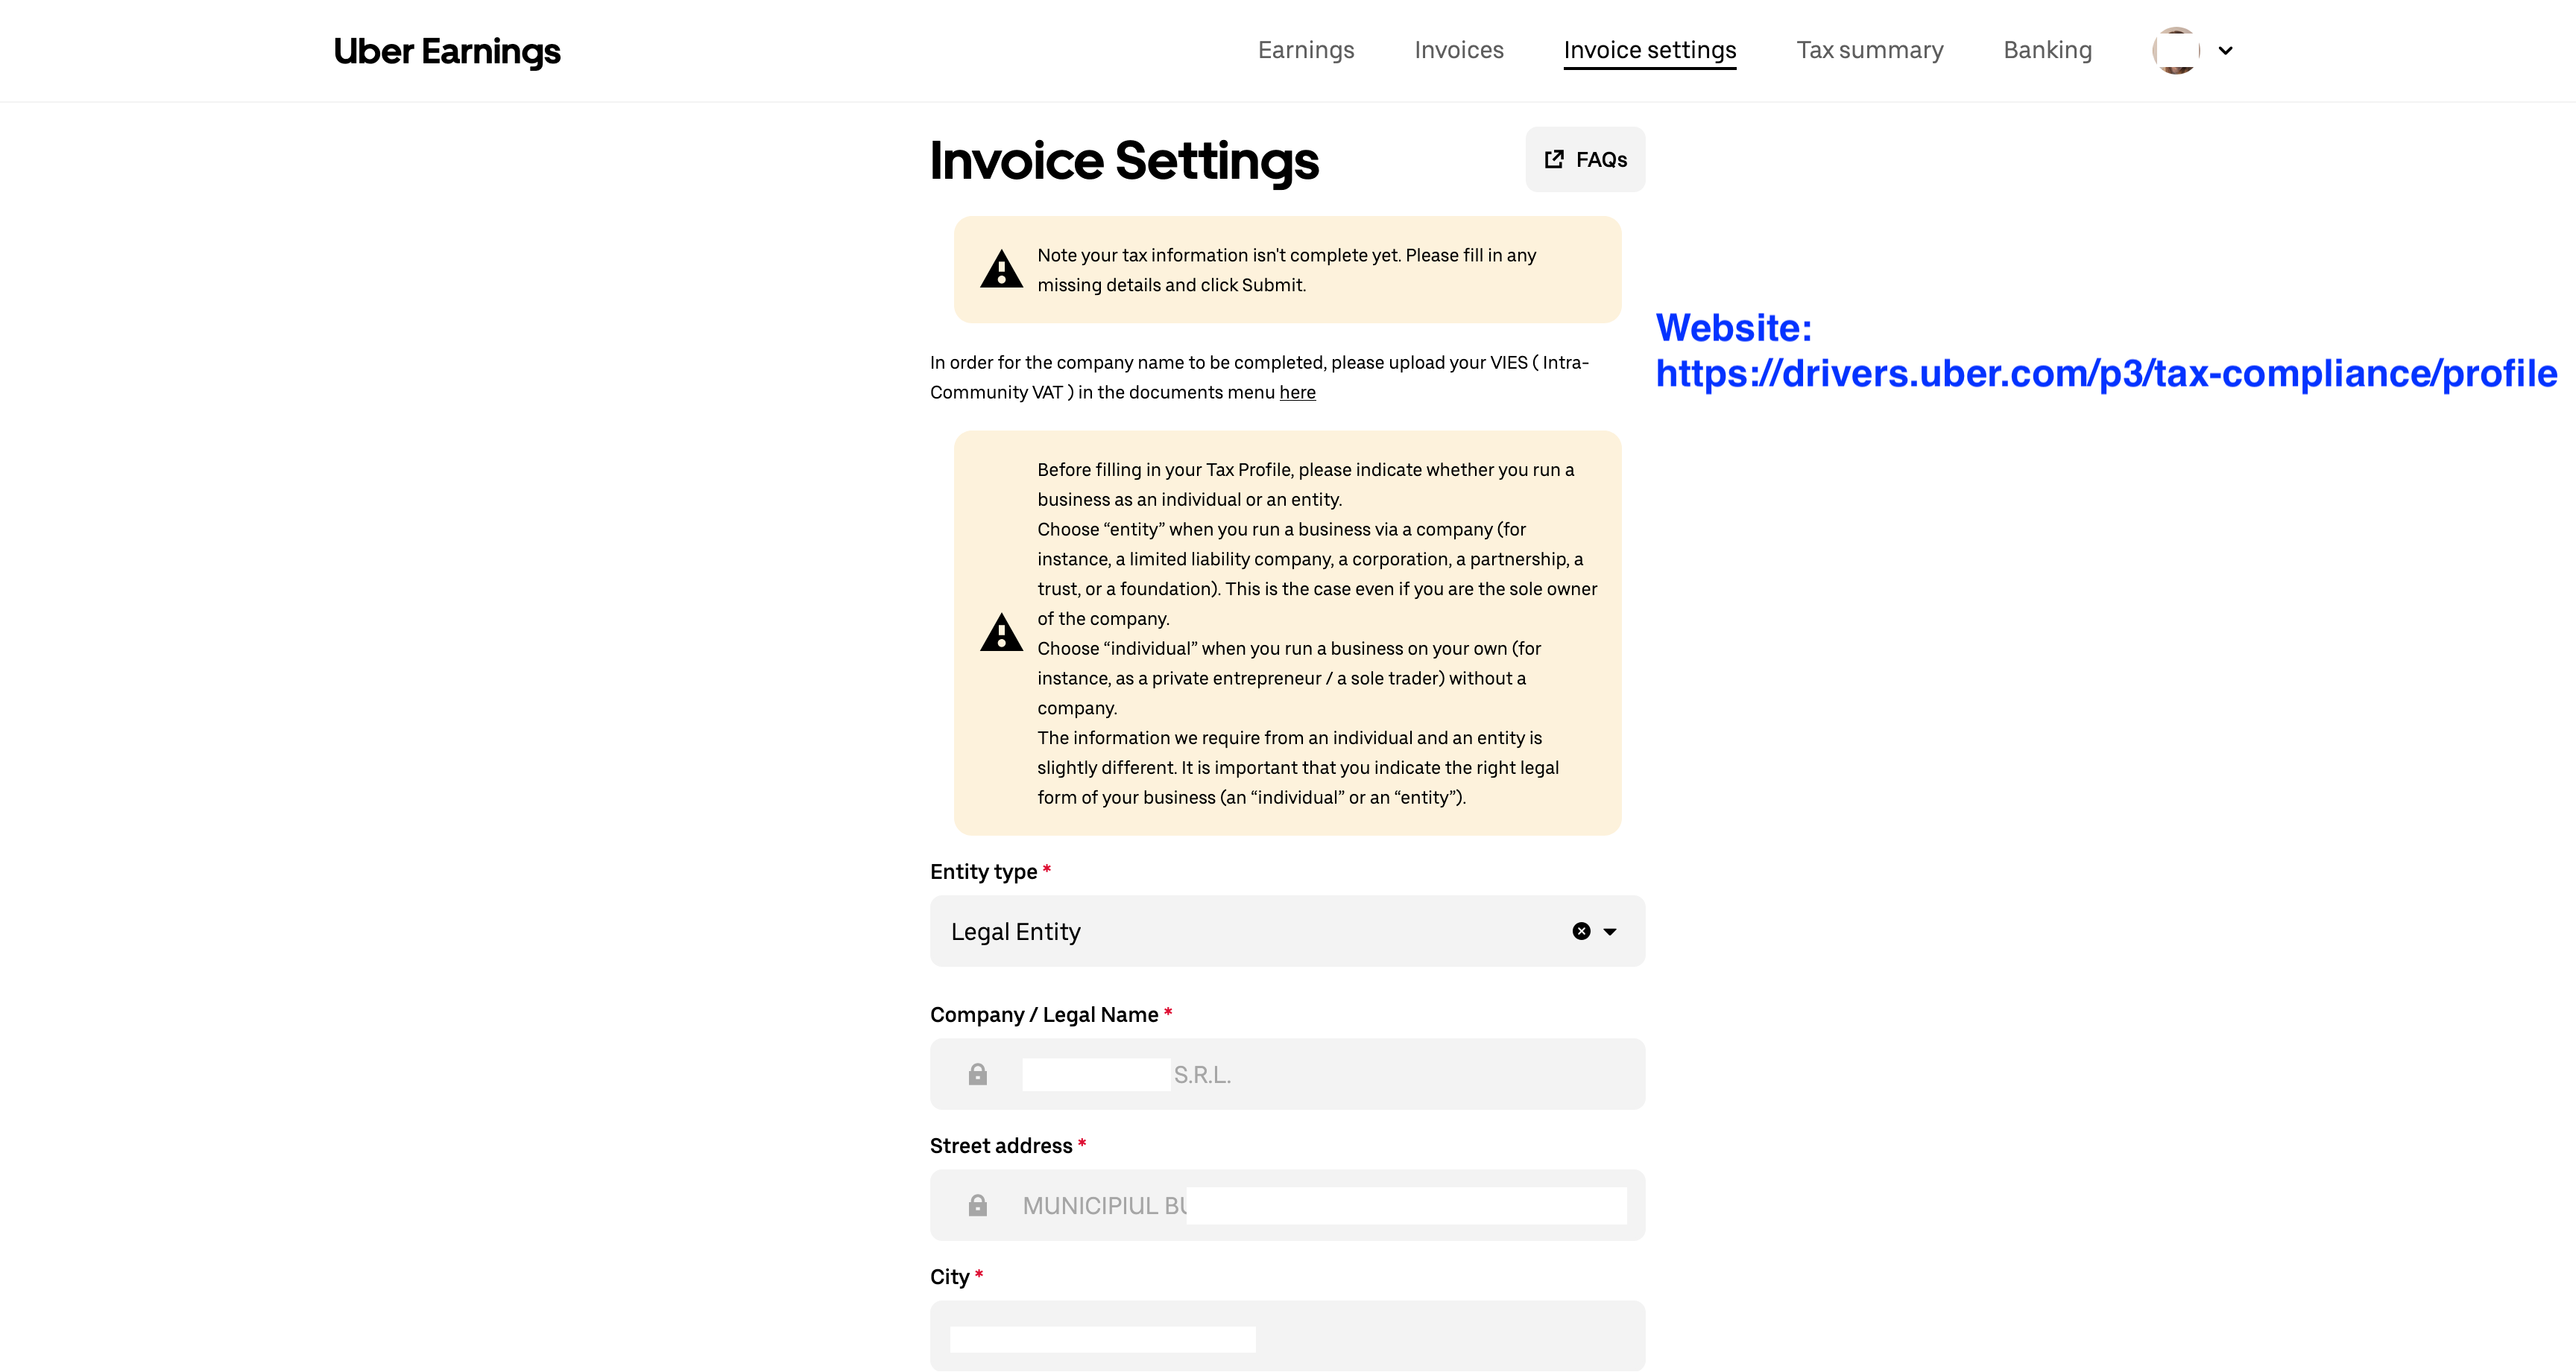Screen dimensions: 2576x1372
Task: Click the external-link icon on the FAQs button
Action: click(x=1554, y=160)
